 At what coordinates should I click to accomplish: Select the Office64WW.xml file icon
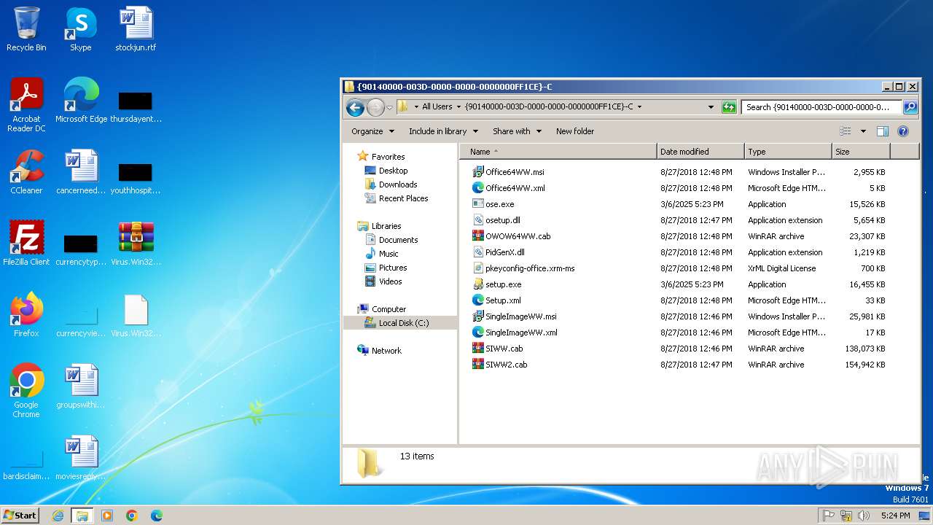pyautogui.click(x=478, y=188)
